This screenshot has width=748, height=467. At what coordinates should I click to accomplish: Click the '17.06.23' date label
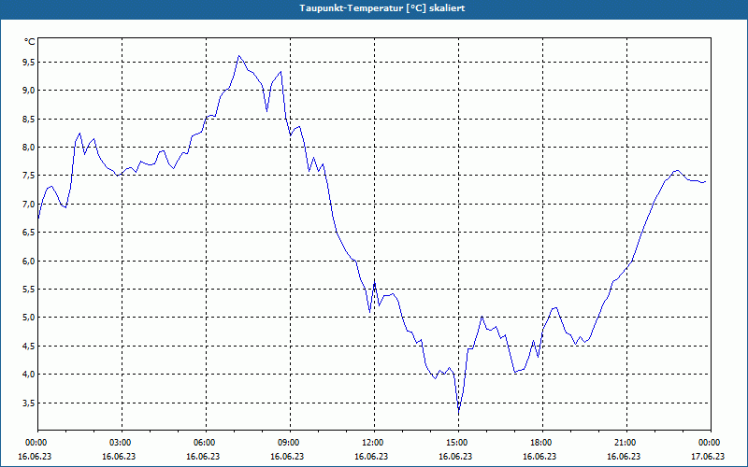[709, 457]
